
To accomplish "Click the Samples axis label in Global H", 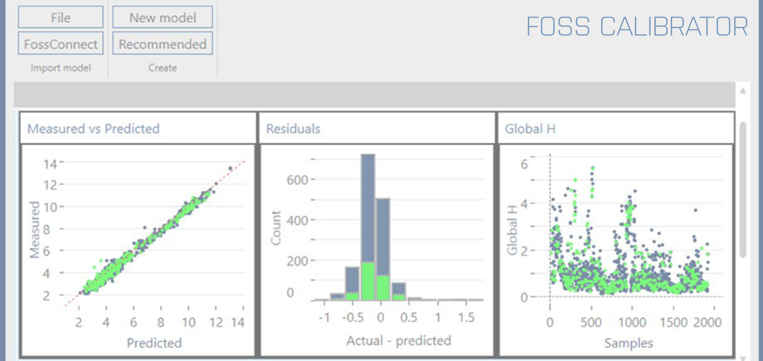I will [628, 343].
